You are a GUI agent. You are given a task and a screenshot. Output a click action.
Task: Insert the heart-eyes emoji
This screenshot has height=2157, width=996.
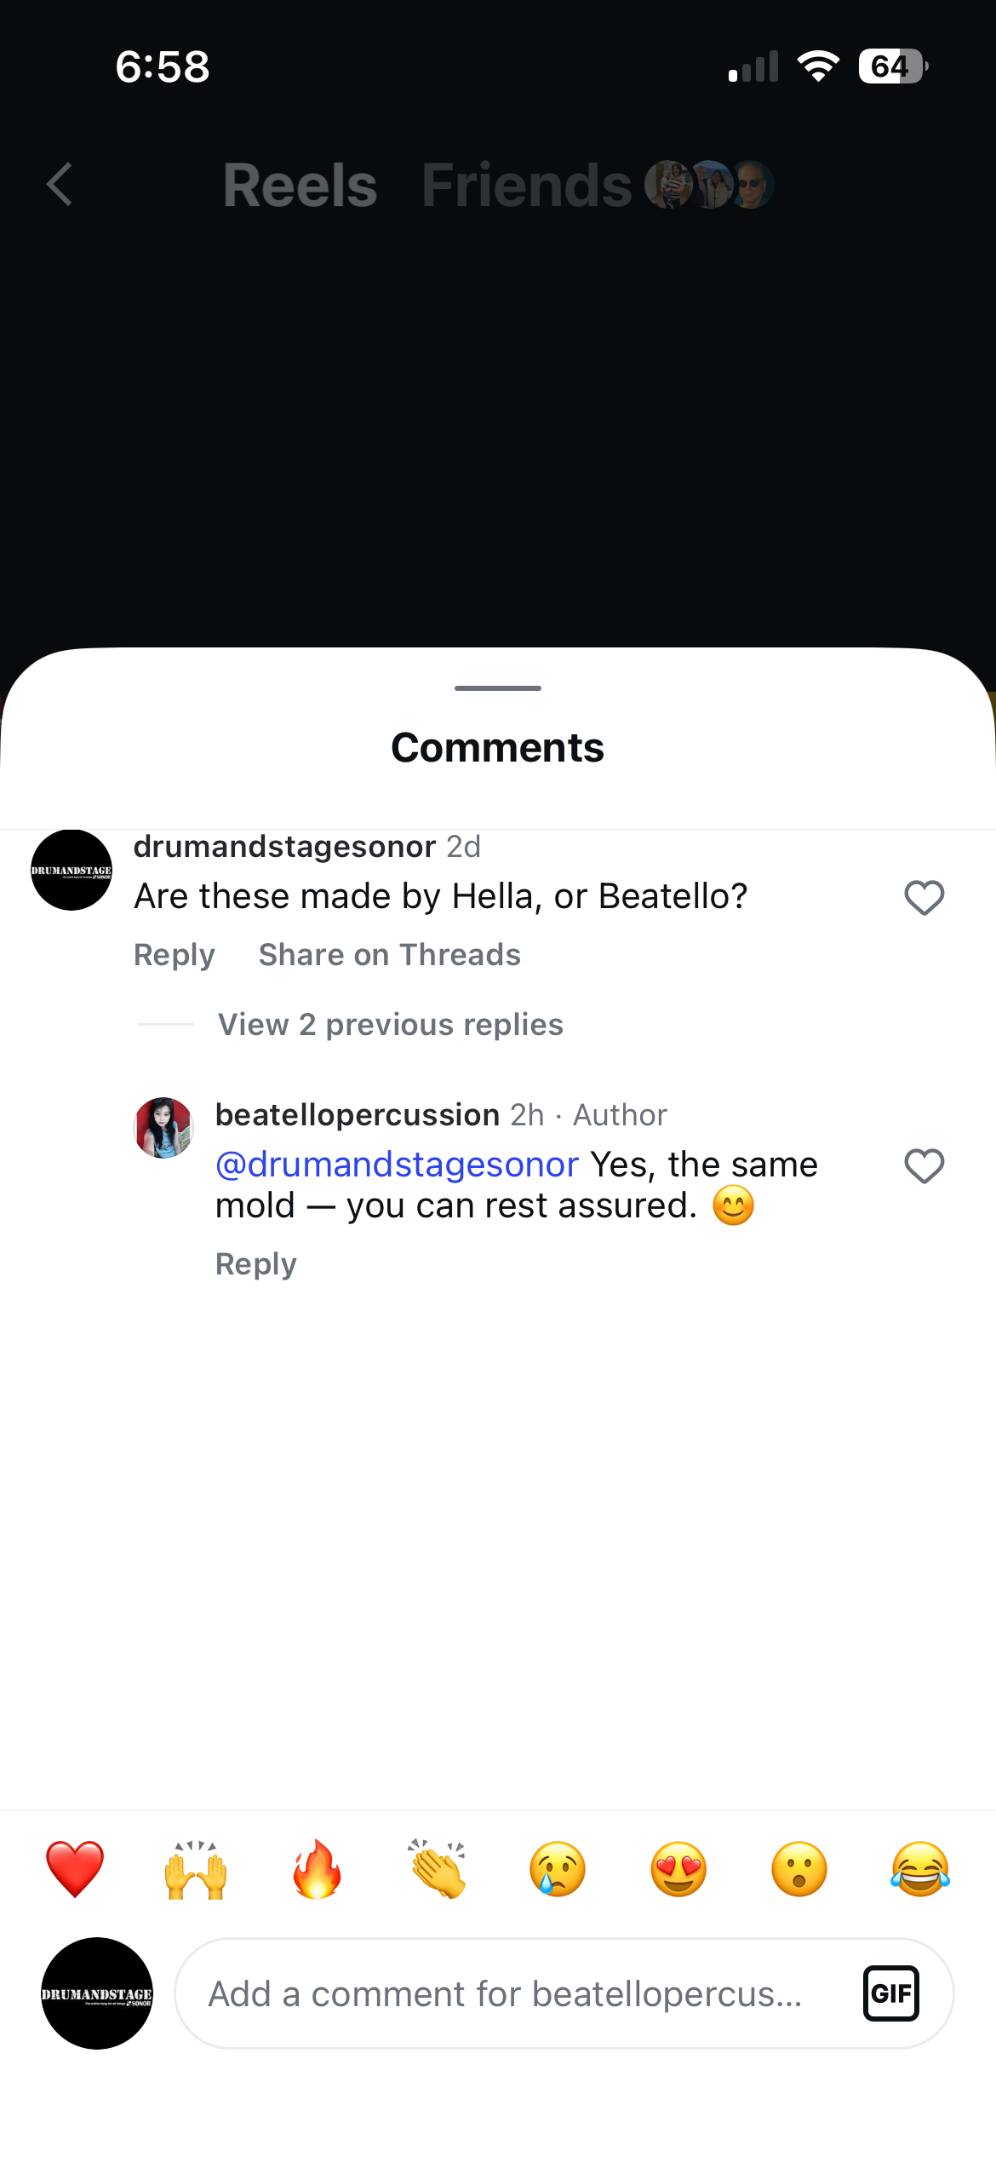678,1869
